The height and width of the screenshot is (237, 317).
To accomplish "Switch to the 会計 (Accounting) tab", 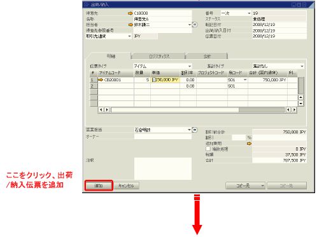I will 207,56.
